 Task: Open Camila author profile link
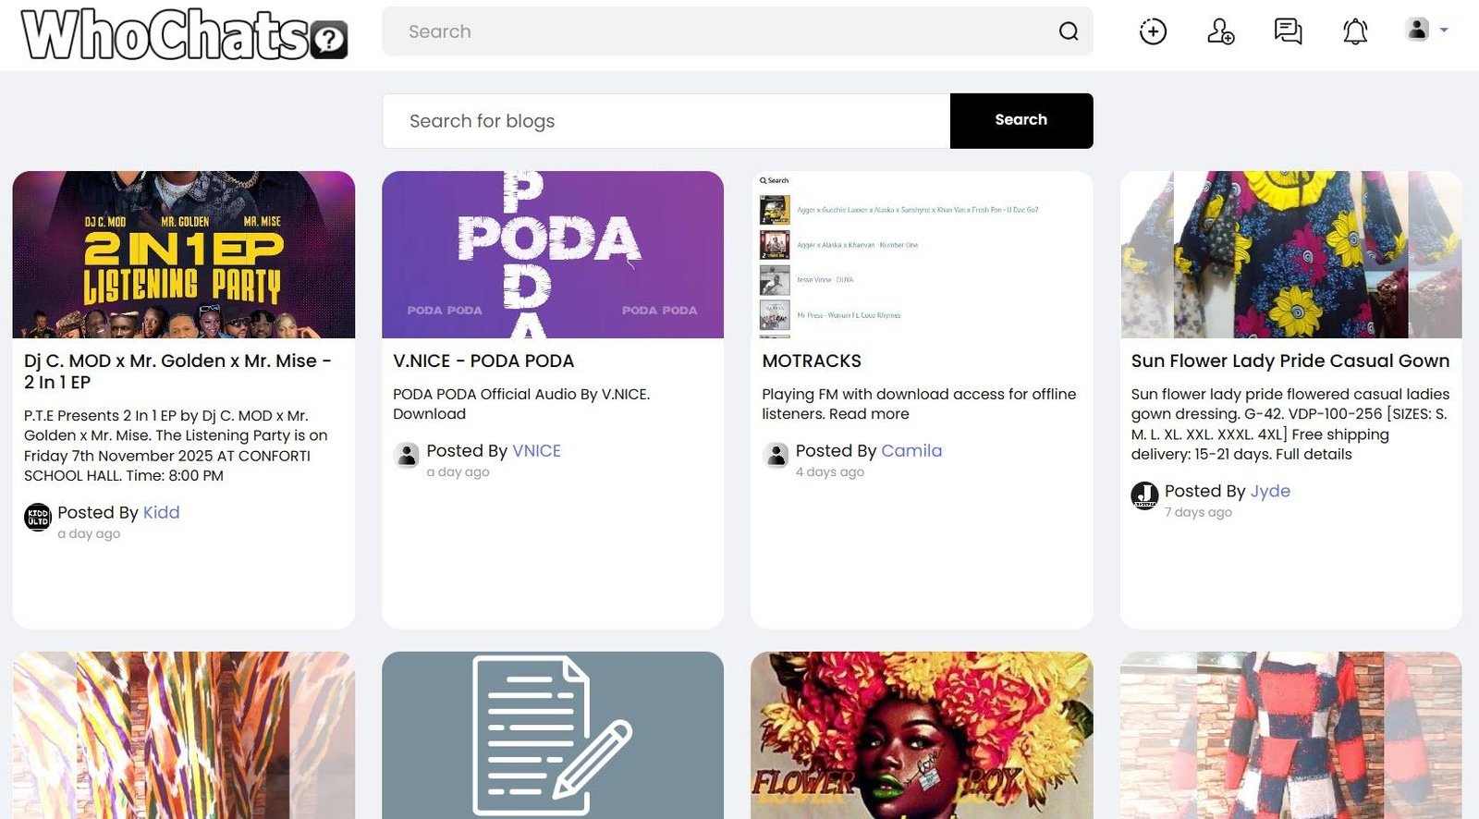tap(911, 451)
